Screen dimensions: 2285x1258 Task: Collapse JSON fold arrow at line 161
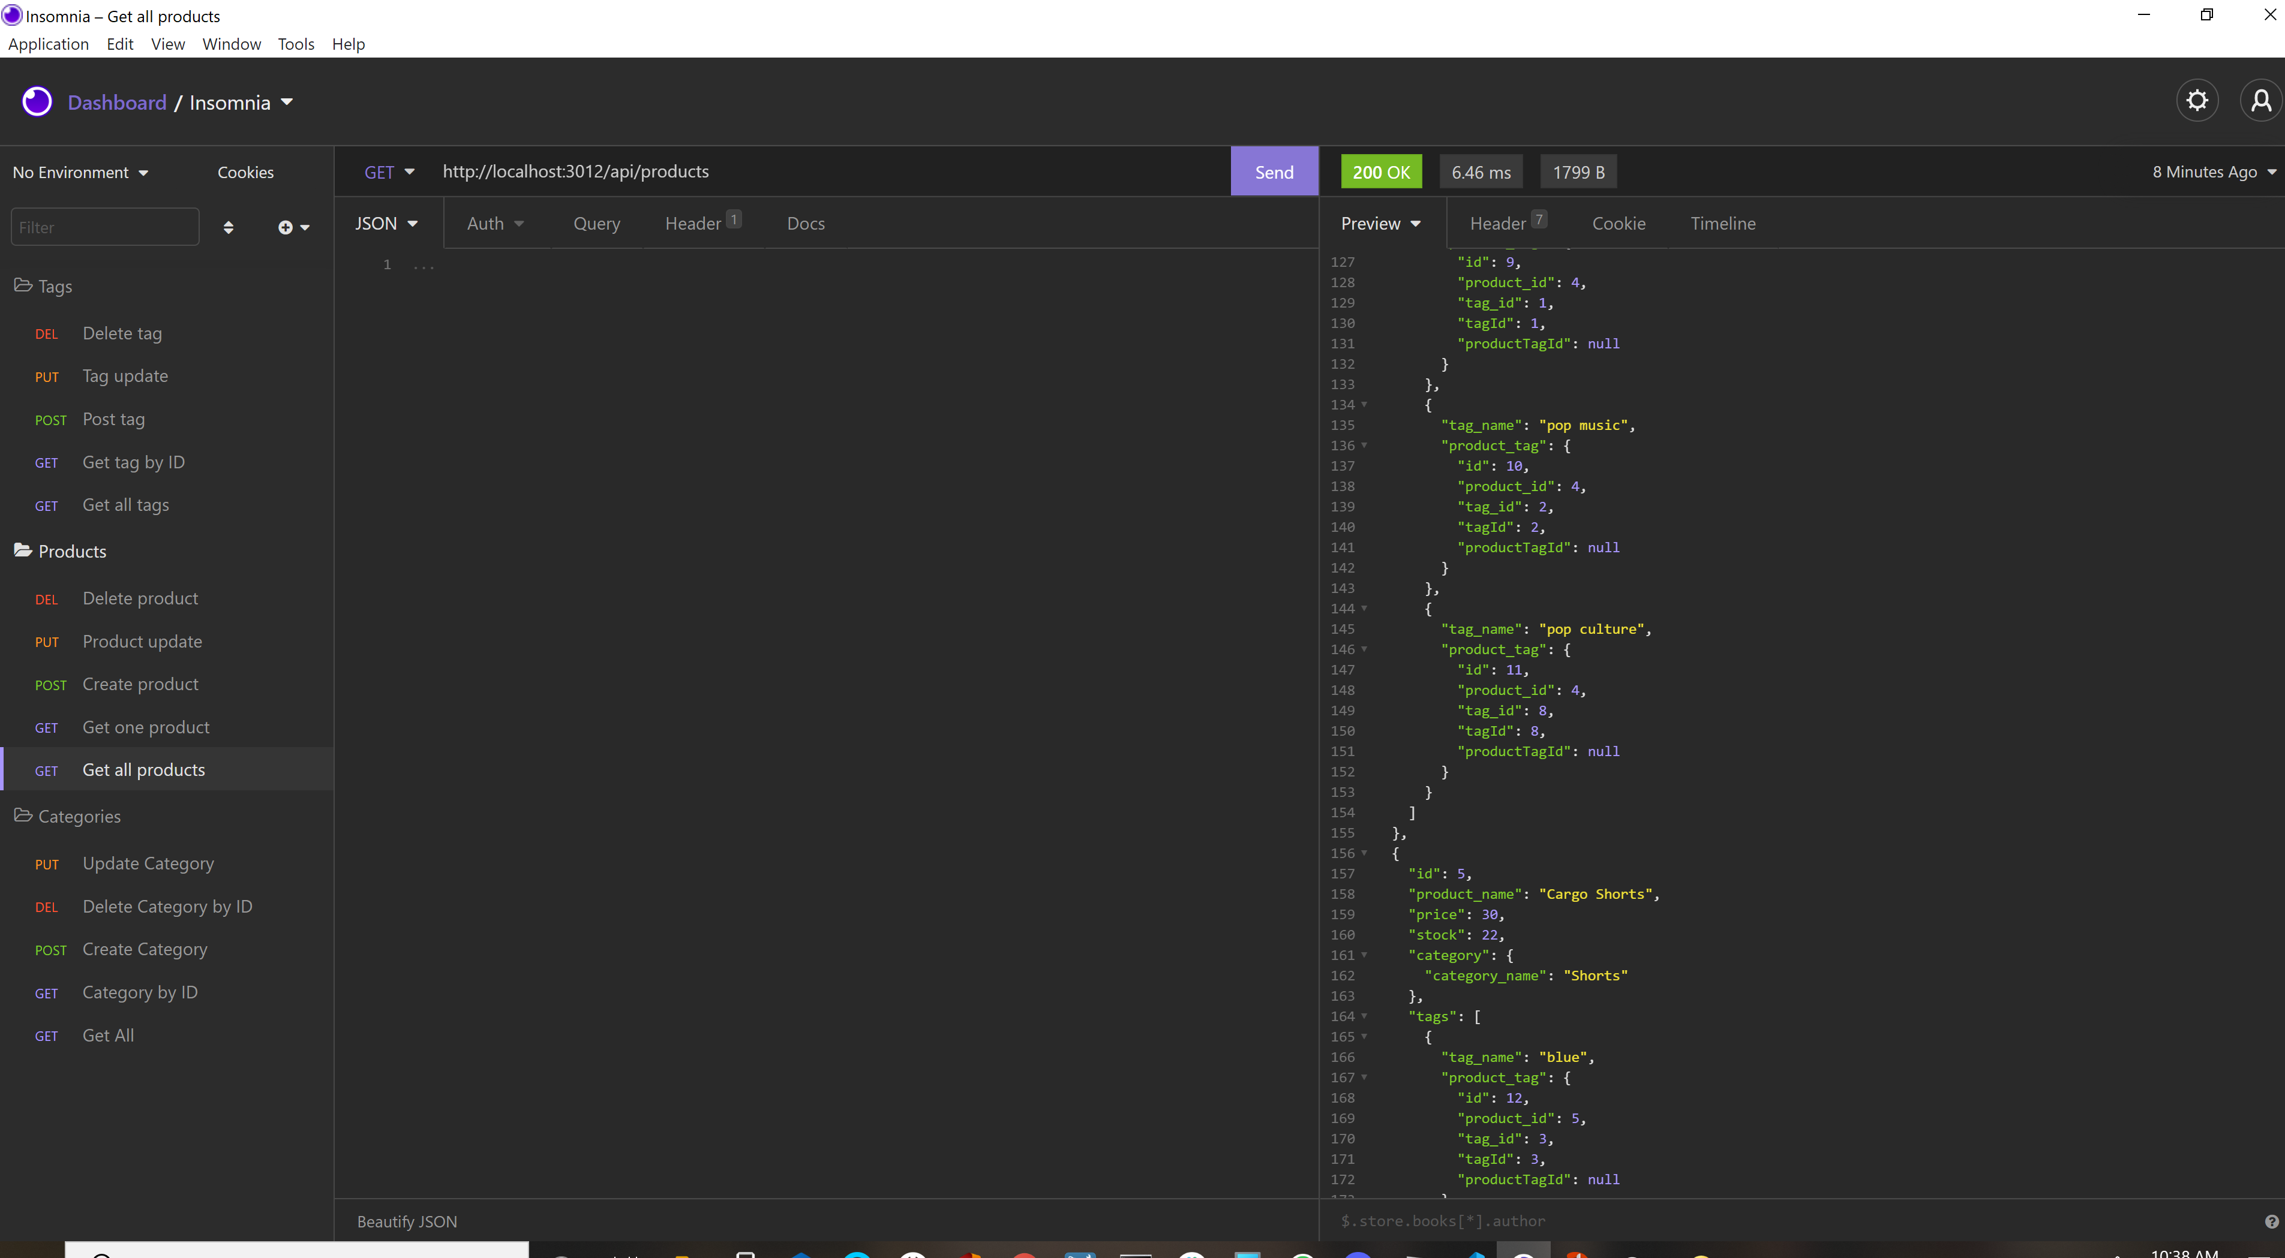point(1364,955)
